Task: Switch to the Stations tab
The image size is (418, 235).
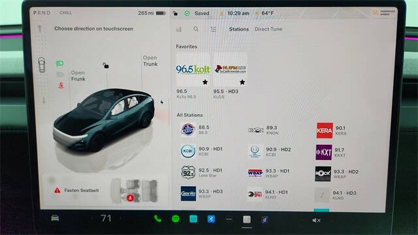Action: click(239, 29)
